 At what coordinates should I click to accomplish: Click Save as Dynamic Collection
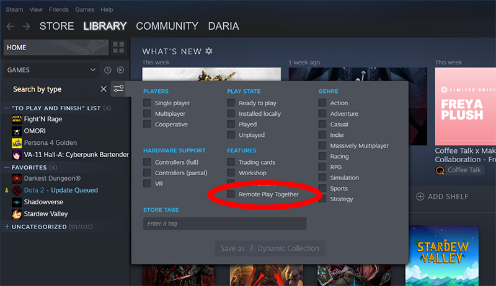(x=270, y=248)
